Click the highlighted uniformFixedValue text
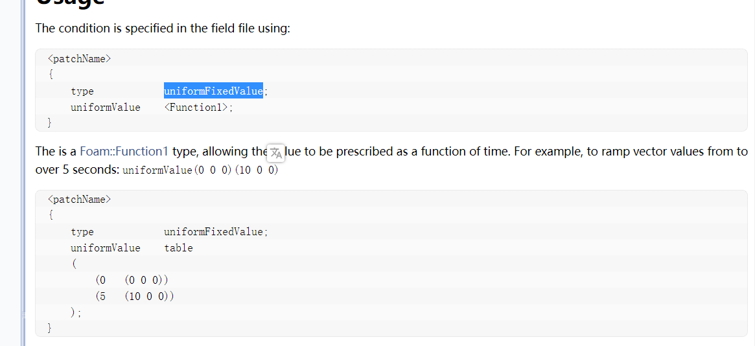Image resolution: width=755 pixels, height=346 pixels. click(213, 91)
